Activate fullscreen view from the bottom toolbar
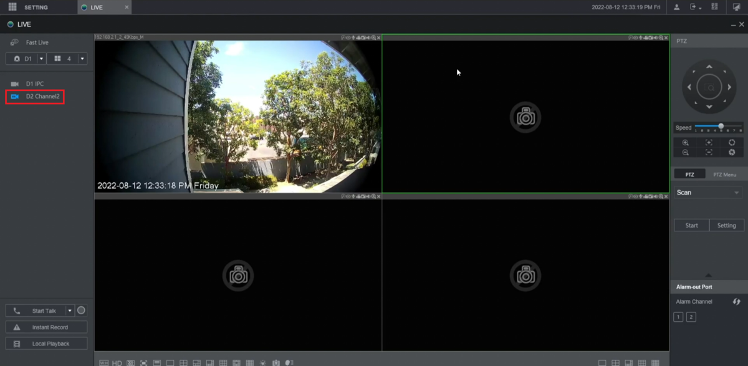This screenshot has width=748, height=366. [x=143, y=362]
